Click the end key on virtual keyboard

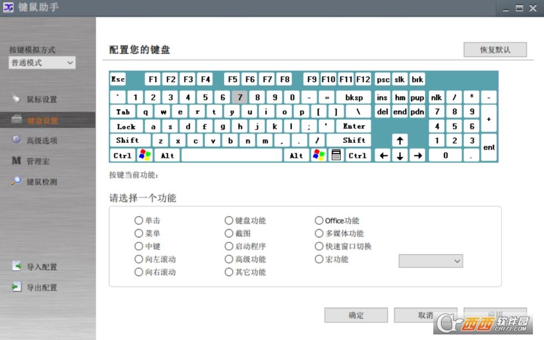(x=400, y=112)
